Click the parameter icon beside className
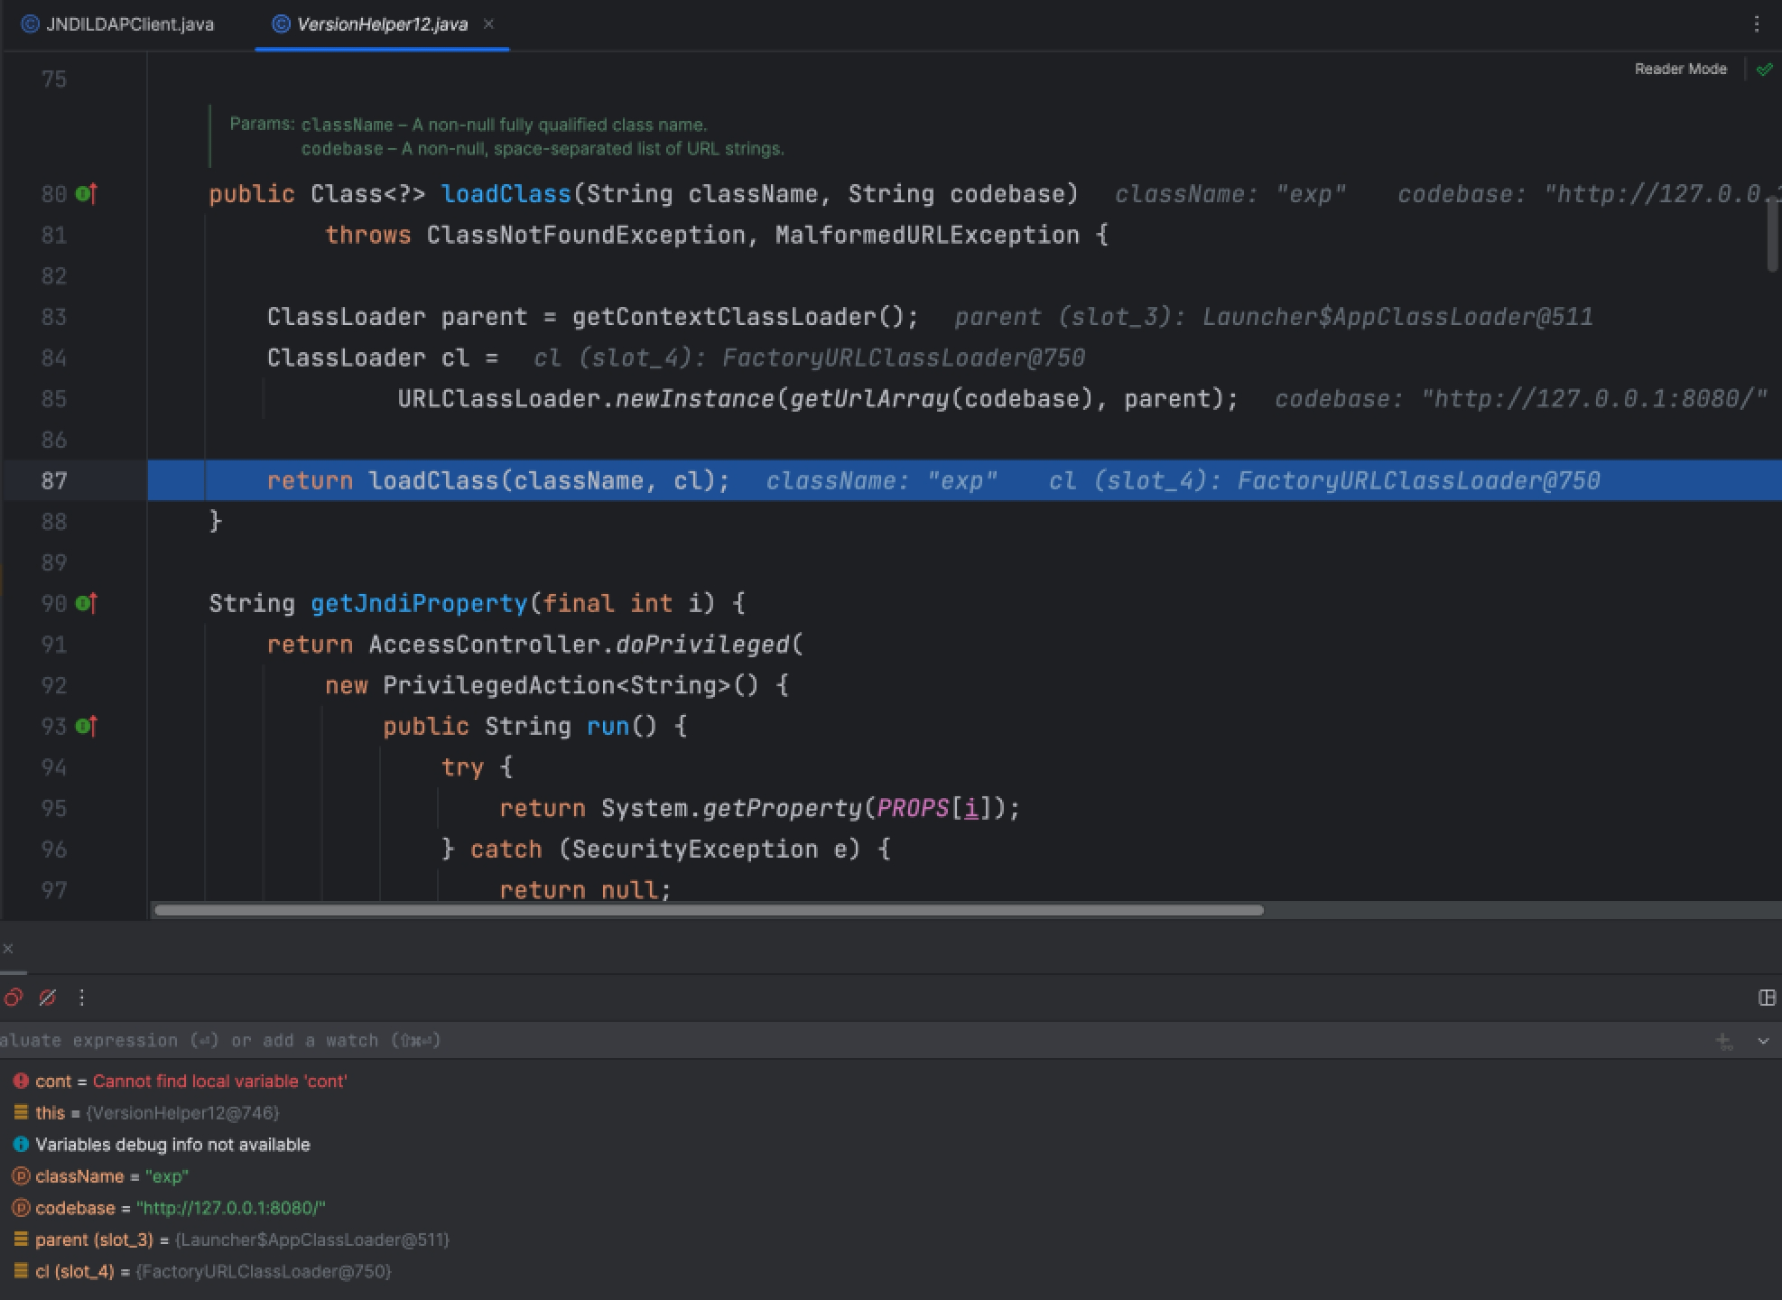 21,1176
